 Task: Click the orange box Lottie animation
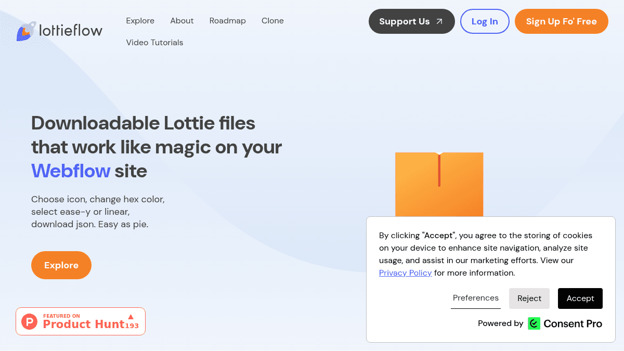coord(439,185)
